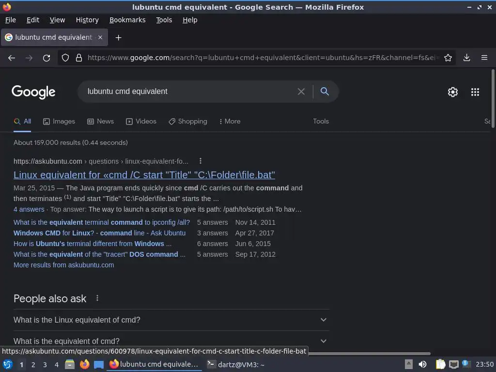Expand 'What is the Linux equivalent of cmd?'
Screen dimensions: 496x372
[x=171, y=320]
